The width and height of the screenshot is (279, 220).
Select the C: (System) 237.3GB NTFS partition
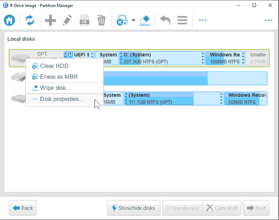click(162, 58)
